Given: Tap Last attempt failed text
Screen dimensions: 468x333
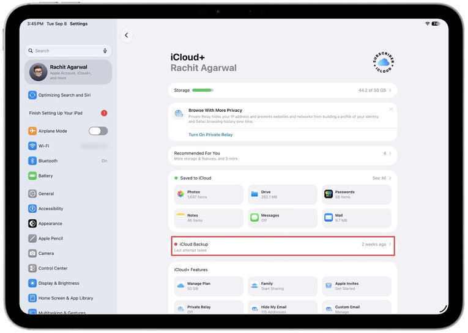Looking at the screenshot, I should (x=190, y=250).
